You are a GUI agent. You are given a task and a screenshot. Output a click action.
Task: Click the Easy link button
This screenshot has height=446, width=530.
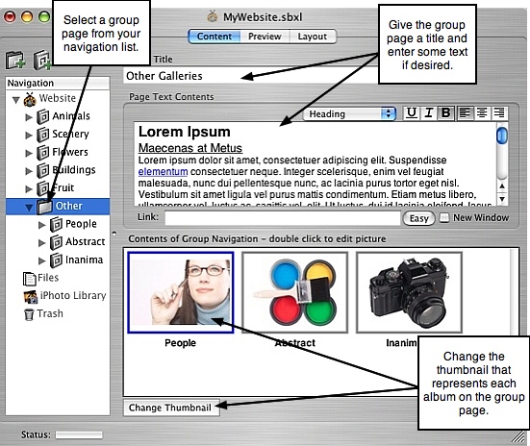pyautogui.click(x=418, y=218)
